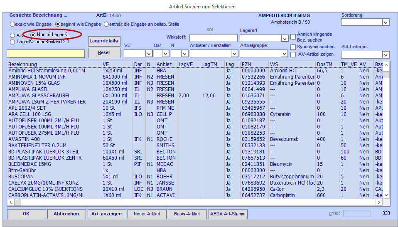Select row 'AUTOFUSER 275ML 2ML/H FLU'
398x227 pixels.
coord(195,133)
